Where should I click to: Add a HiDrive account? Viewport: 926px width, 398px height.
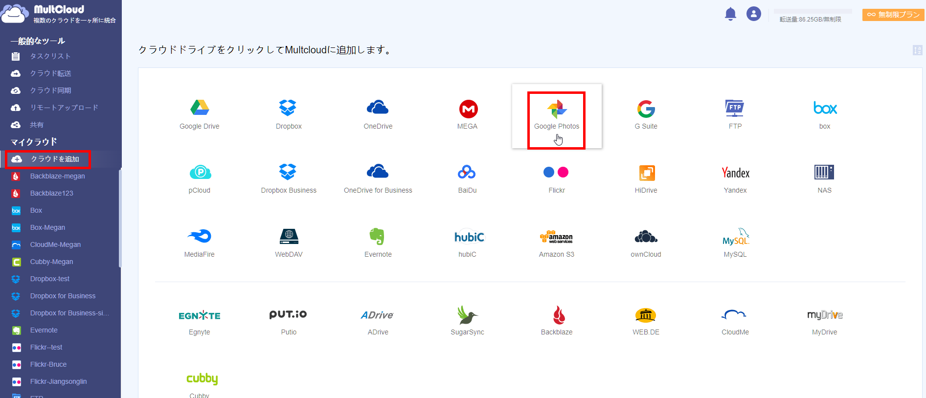click(646, 179)
